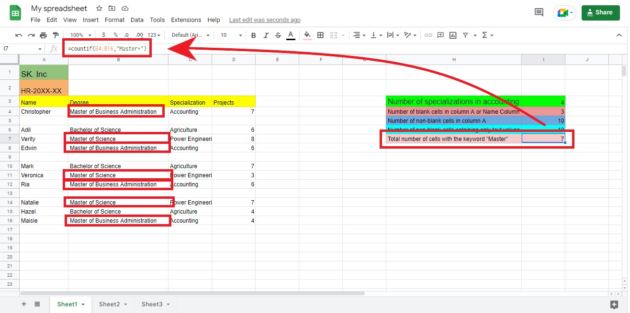Open the insert chart tool
The height and width of the screenshot is (313, 630).
pyautogui.click(x=452, y=35)
